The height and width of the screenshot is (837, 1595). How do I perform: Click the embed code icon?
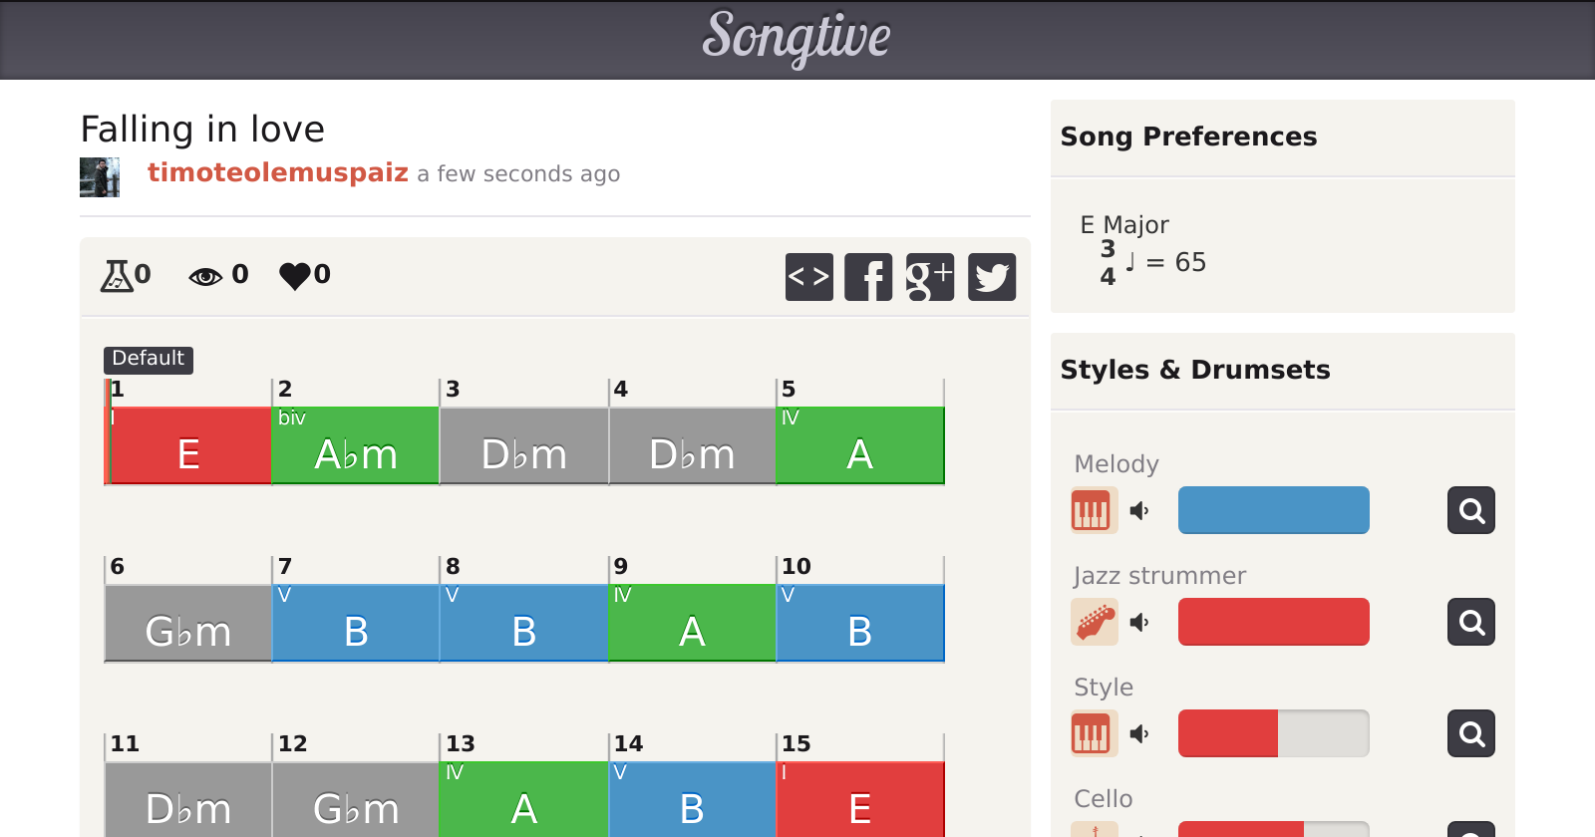click(808, 277)
